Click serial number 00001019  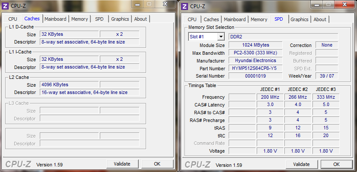(x=255, y=76)
